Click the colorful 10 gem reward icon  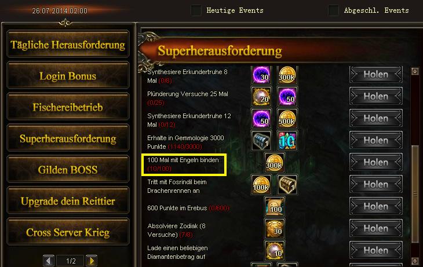287,141
